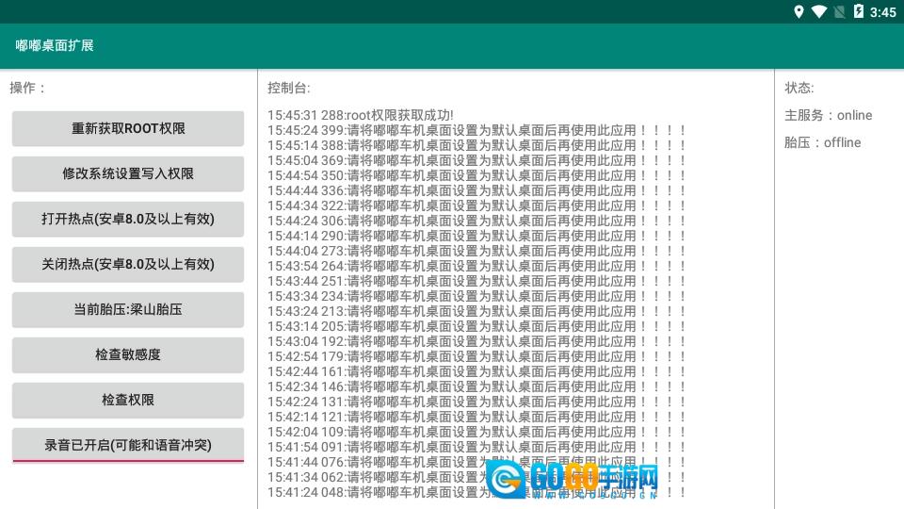The width and height of the screenshot is (904, 509).
Task: Tap the location icon in status bar
Action: 799,12
